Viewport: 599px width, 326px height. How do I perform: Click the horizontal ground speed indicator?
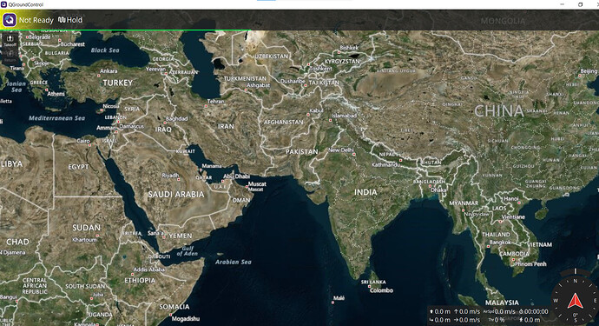pyautogui.click(x=467, y=320)
